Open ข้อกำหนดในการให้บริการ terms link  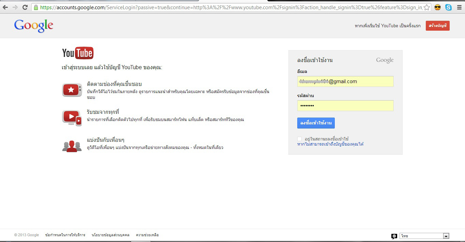pos(65,235)
